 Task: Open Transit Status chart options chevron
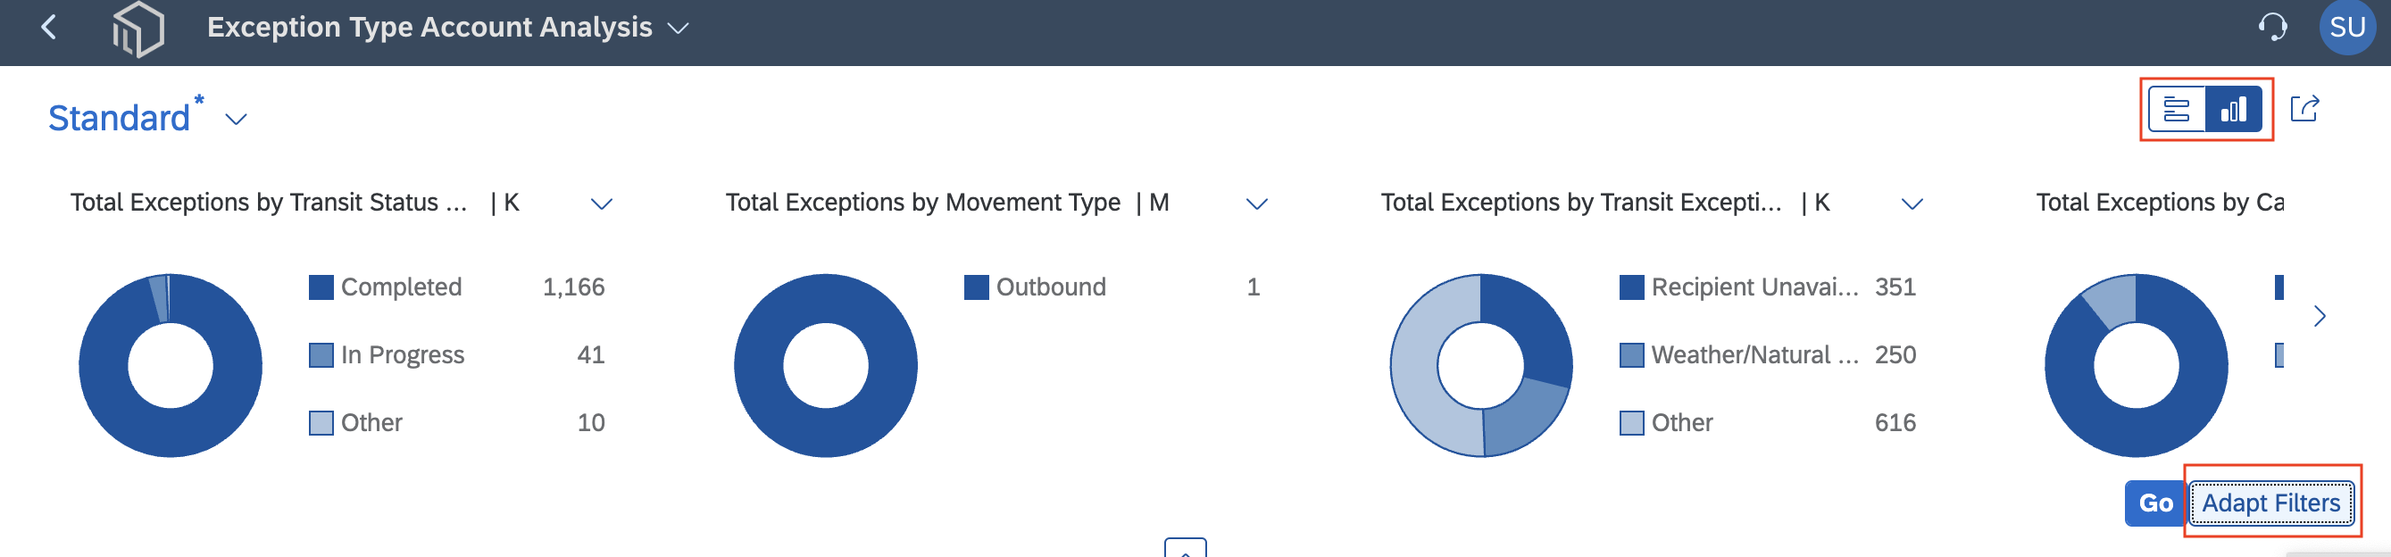coord(602,204)
